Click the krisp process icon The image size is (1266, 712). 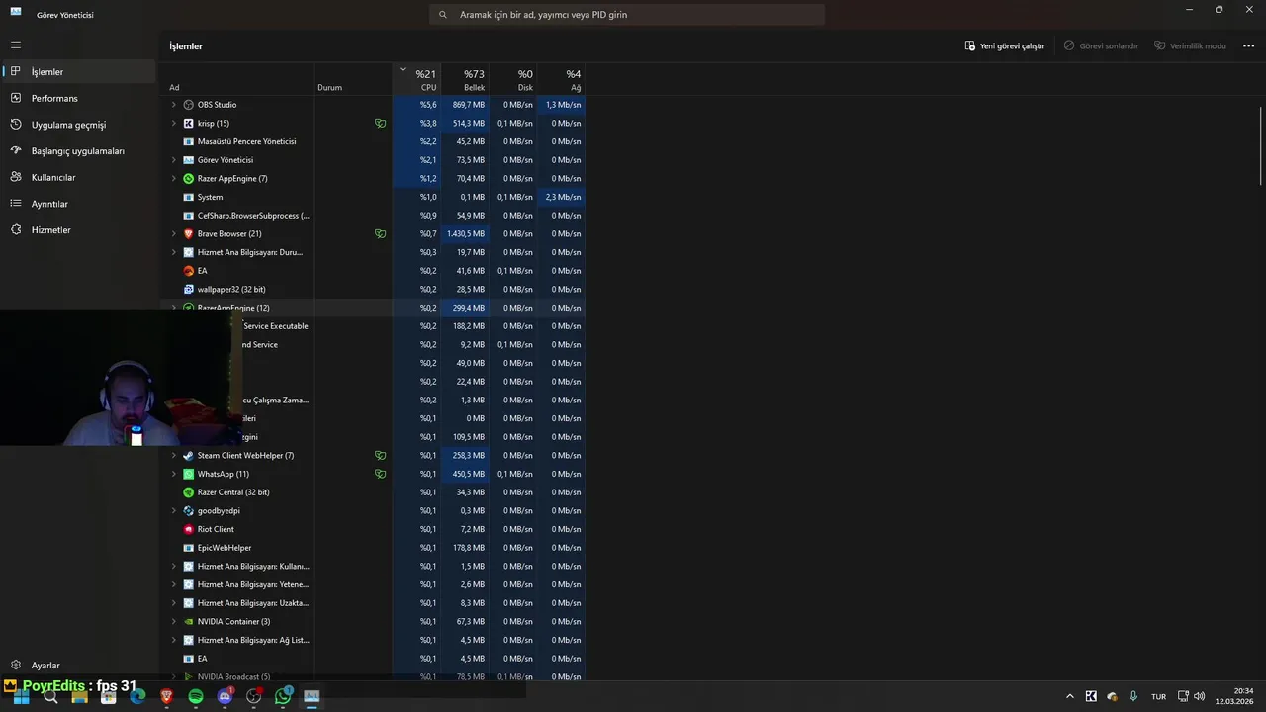click(189, 124)
